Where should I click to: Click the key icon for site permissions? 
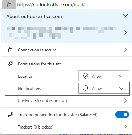(10, 64)
